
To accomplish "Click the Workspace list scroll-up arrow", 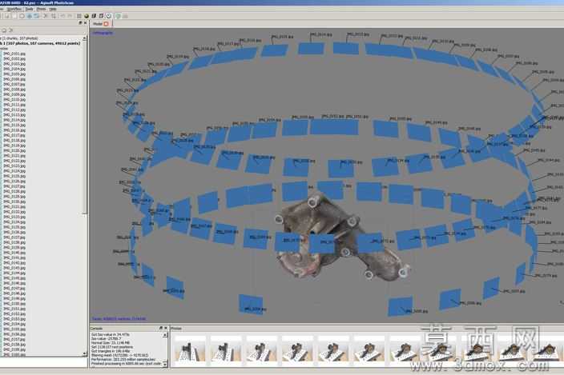I will (x=85, y=38).
